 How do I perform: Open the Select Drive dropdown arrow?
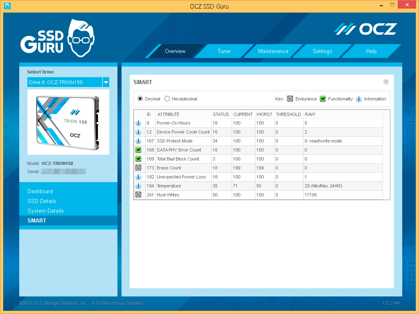(106, 82)
